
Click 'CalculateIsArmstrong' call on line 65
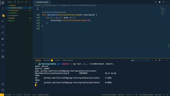click(x=74, y=20)
